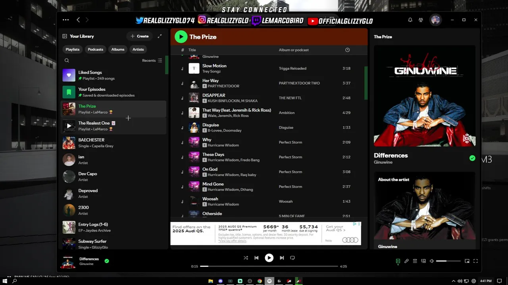Open Deproved artist
The height and width of the screenshot is (285, 508).
(x=113, y=194)
